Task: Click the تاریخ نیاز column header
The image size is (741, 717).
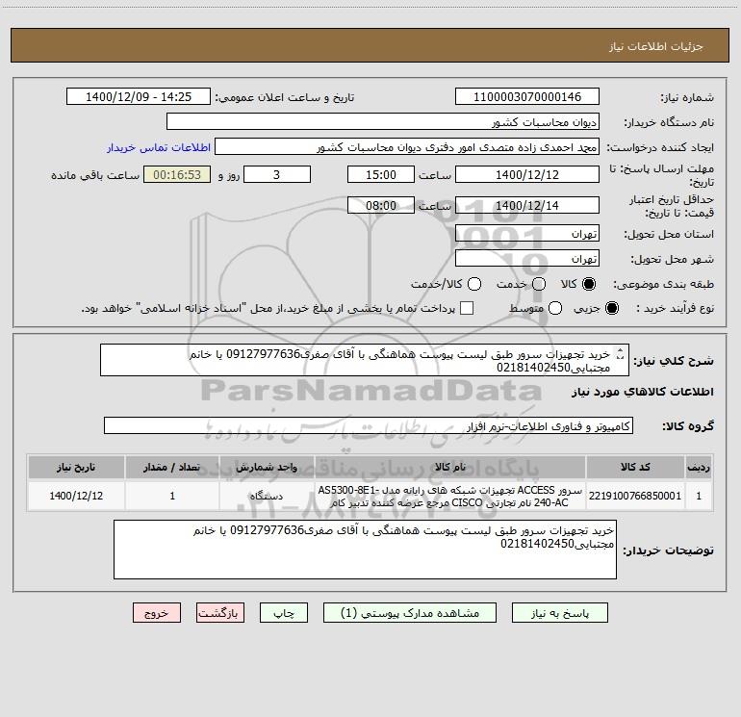Action: coord(76,467)
